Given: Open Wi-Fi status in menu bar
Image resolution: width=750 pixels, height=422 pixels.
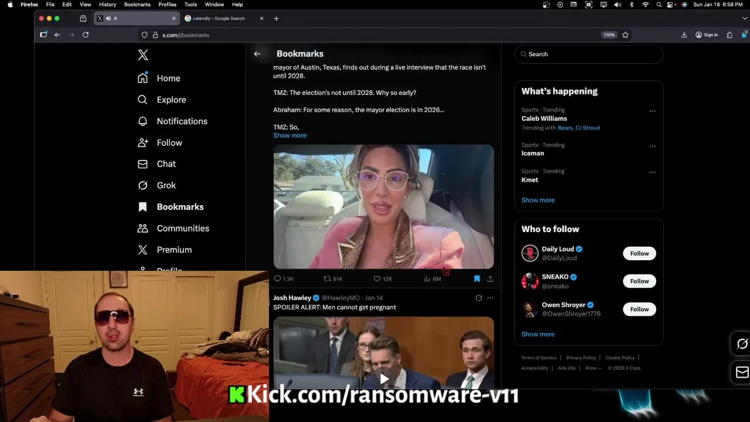Looking at the screenshot, I should 645,5.
